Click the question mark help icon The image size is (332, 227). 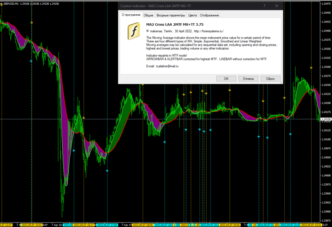(264, 6)
